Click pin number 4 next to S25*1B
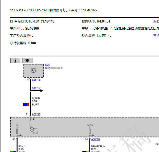This screenshot has width=159, height=152. [x=28, y=80]
